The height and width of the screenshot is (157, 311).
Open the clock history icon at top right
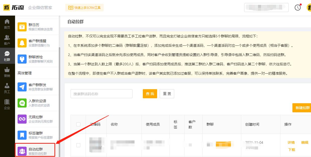coord(298,8)
